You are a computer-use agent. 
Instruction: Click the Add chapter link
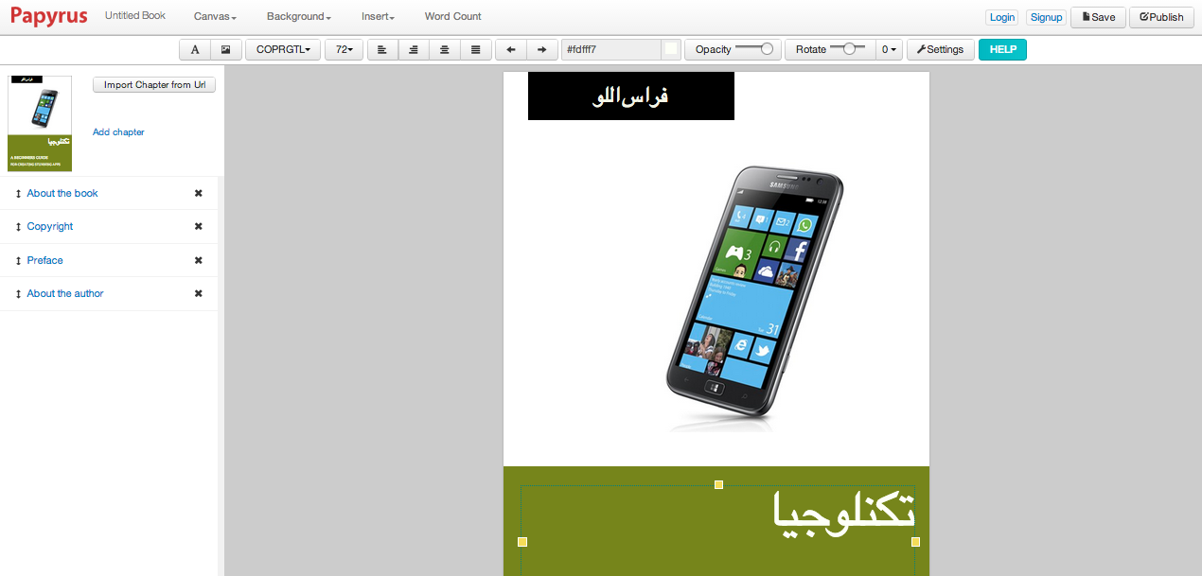pos(118,132)
